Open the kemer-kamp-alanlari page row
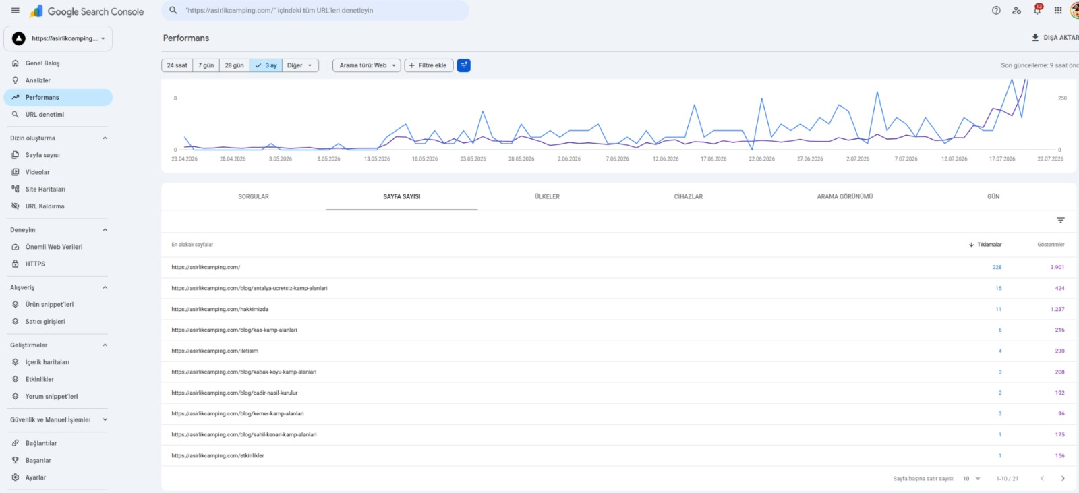Image resolution: width=1079 pixels, height=493 pixels. [x=618, y=414]
